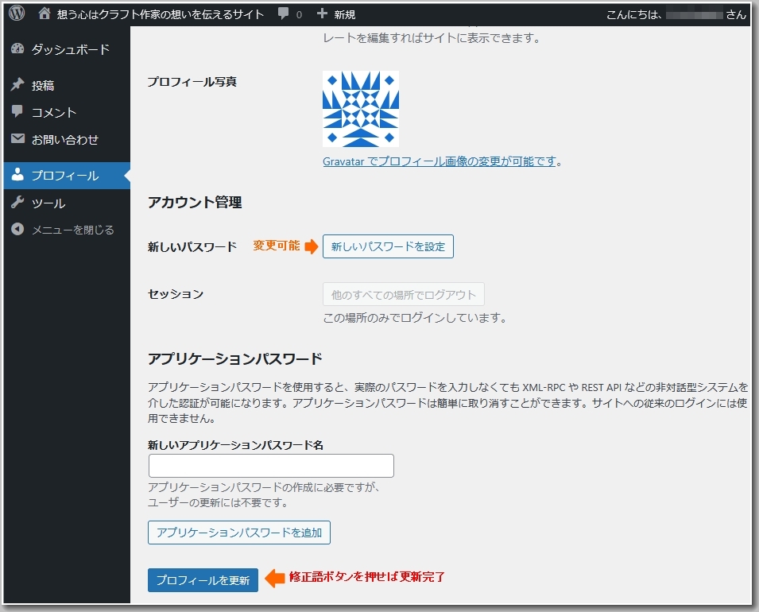Viewport: 759px width, 612px height.
Task: Click the wrench icon beside ツール
Action: point(17,203)
